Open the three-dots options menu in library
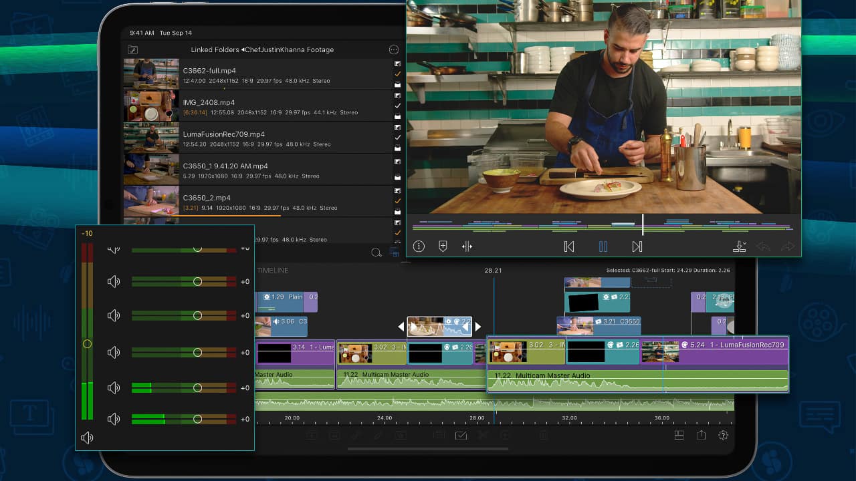856x481 pixels. (x=393, y=50)
